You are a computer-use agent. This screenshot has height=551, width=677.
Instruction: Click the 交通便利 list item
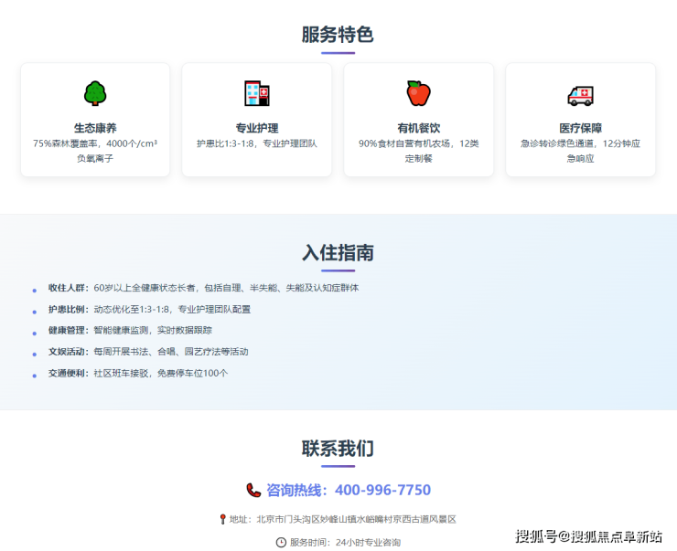[x=138, y=373]
